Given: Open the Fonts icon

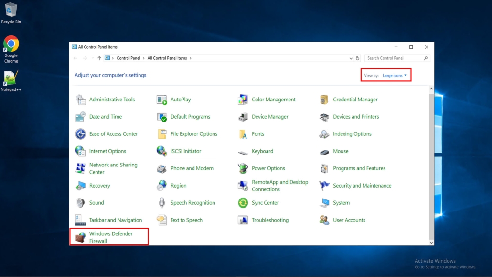Looking at the screenshot, I should click(x=243, y=134).
